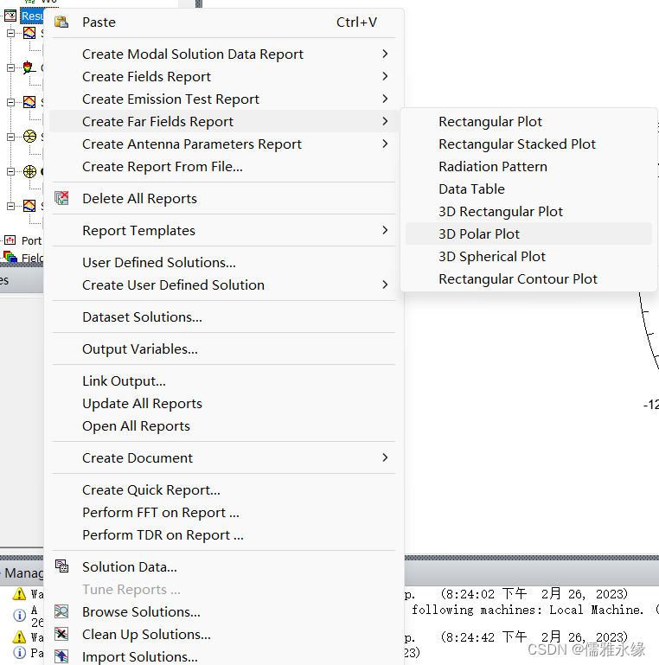Click the second warning triangle in Message Manager
The image size is (659, 665).
point(19,636)
